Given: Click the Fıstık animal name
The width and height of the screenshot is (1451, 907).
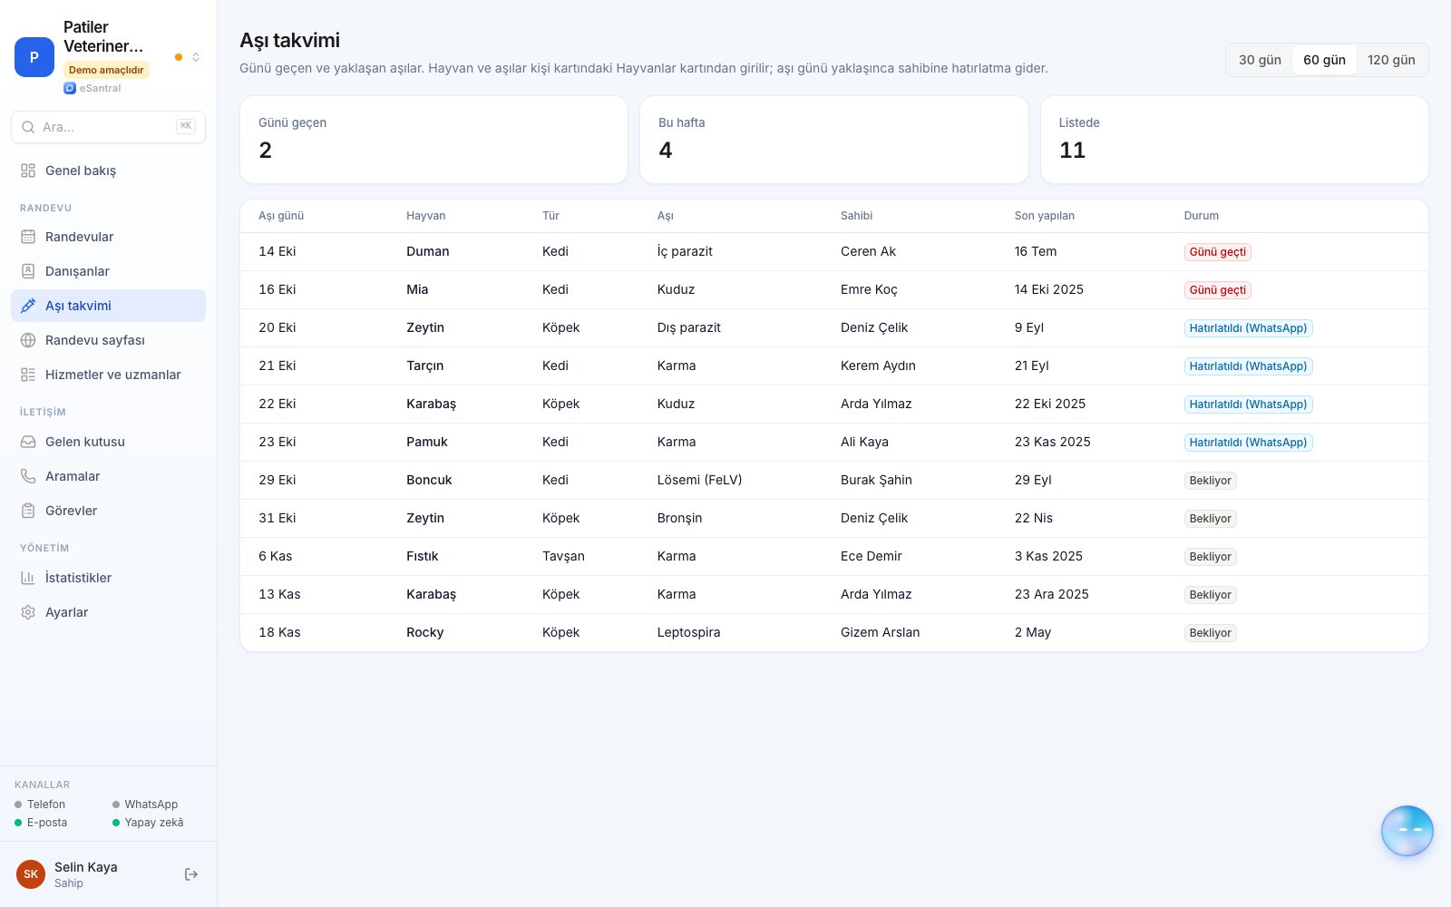Looking at the screenshot, I should point(422,556).
